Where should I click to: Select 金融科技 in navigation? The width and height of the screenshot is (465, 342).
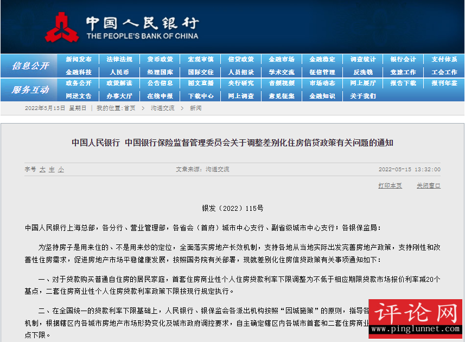79,72
